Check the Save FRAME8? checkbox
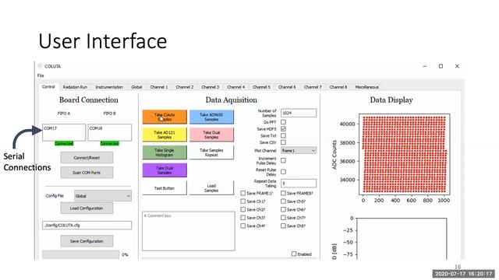The width and height of the screenshot is (499, 280). [x=283, y=193]
